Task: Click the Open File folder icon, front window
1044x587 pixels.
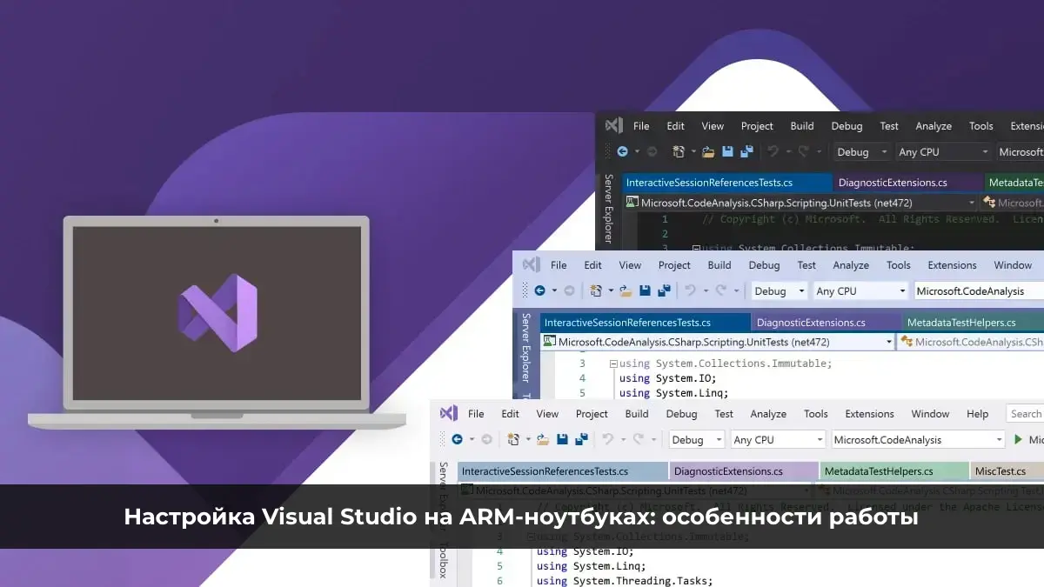Action: tap(543, 440)
